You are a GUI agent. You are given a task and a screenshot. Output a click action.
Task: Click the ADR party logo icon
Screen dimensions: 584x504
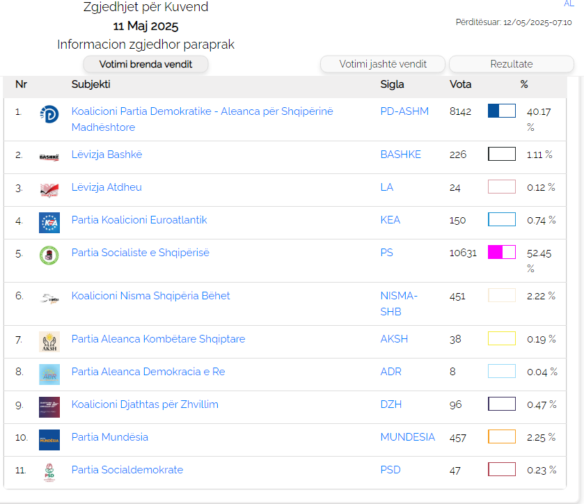(x=49, y=375)
